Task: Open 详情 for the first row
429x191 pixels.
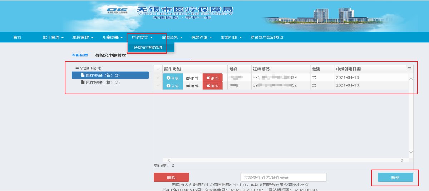Action: (172, 77)
